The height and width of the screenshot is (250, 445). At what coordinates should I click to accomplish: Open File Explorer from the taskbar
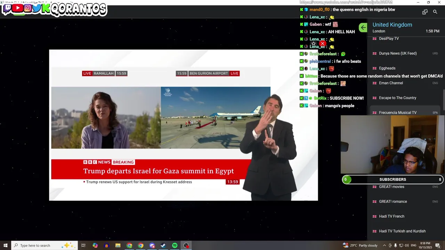(x=118, y=245)
